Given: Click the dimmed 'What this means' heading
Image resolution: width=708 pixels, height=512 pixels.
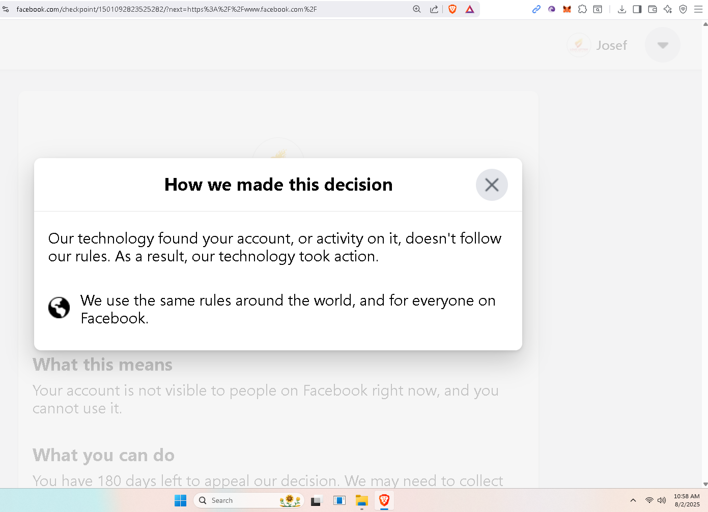Looking at the screenshot, I should (102, 365).
